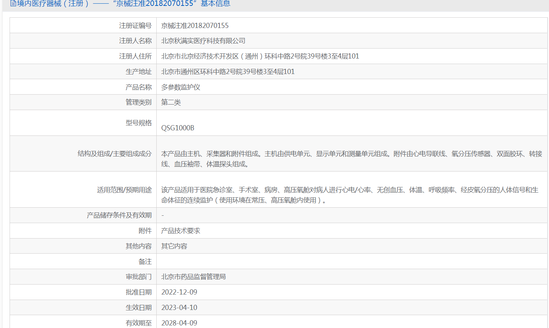This screenshot has height=328, width=549.
Task: Click the 结构及组成/主要组成成分 label
Action: pos(115,154)
